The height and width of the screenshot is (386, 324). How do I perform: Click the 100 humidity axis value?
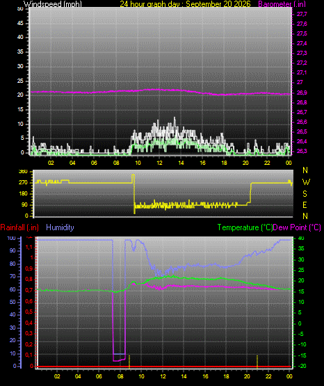point(11,238)
